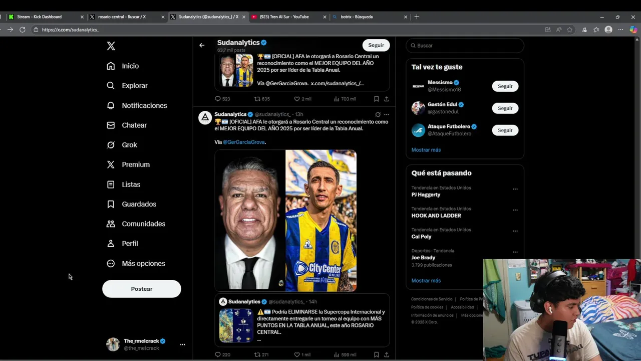641x361 pixels.
Task: Open more options on the 13h post
Action: pyautogui.click(x=387, y=114)
